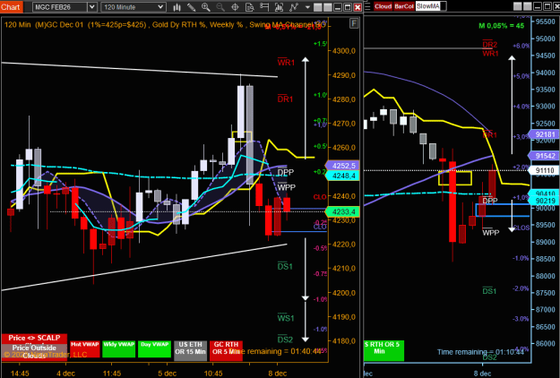560x378 pixels.
Task: Click the WPP label on gold chart
Action: click(287, 187)
